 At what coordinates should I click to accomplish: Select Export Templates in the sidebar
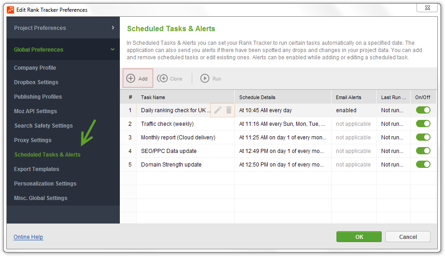click(x=36, y=169)
